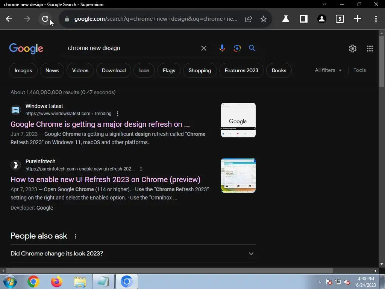Open Google quick settings gear
This screenshot has width=385, height=289.
pos(353,49)
